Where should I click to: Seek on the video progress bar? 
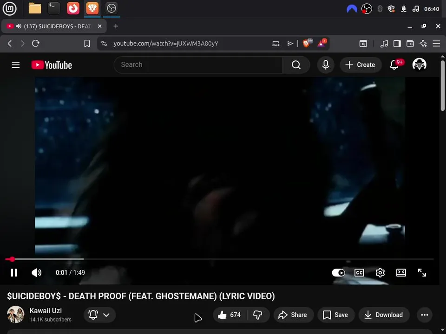point(219,259)
